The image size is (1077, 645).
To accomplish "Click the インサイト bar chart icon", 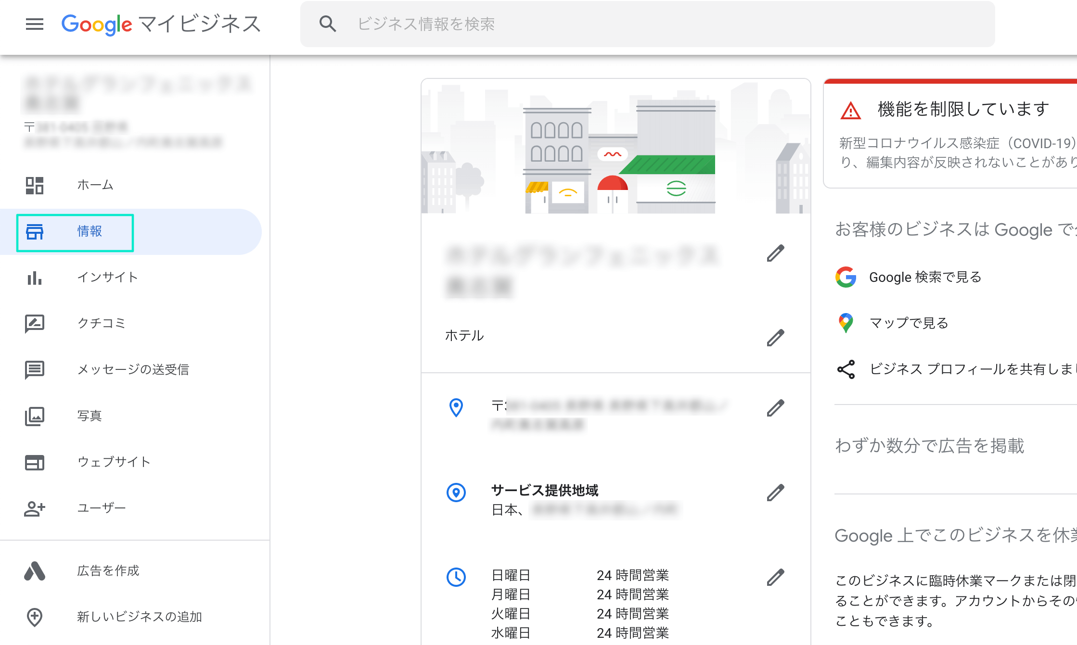I will 35,278.
